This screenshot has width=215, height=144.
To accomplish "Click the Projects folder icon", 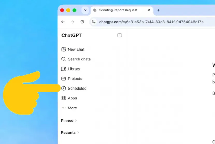I will pyautogui.click(x=64, y=79).
